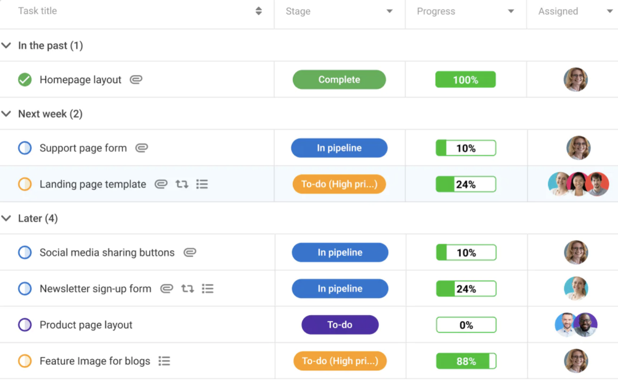Click the subtask list icon on Landing page template
The height and width of the screenshot is (384, 618).
click(202, 184)
